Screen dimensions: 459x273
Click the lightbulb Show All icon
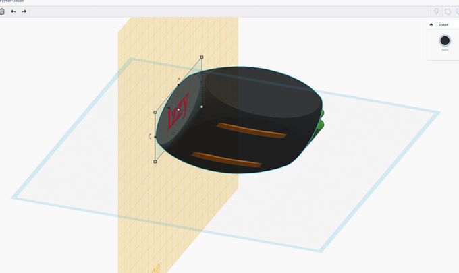[x=437, y=11]
